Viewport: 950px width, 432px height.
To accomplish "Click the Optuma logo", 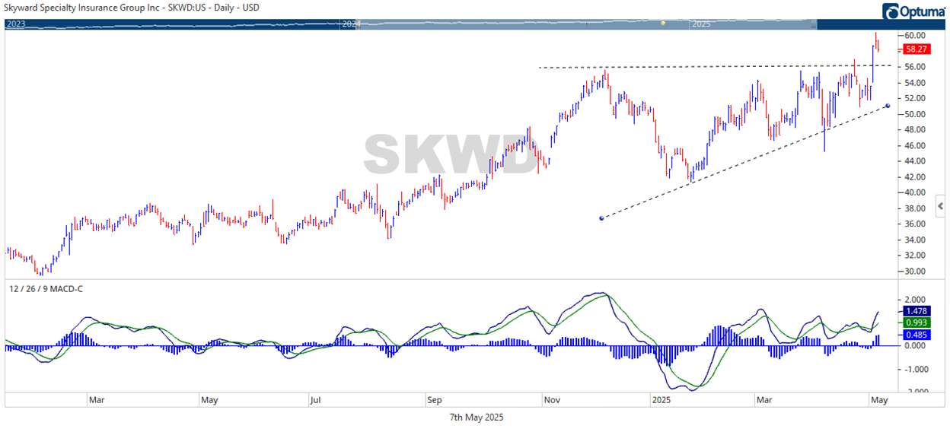I will 913,11.
